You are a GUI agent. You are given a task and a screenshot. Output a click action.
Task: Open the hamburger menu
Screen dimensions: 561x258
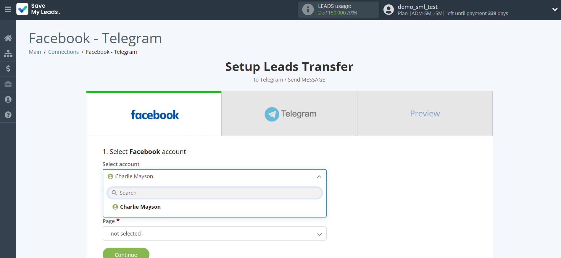point(8,9)
